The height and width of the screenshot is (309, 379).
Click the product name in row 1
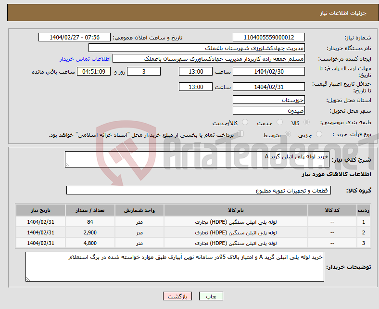(236, 222)
